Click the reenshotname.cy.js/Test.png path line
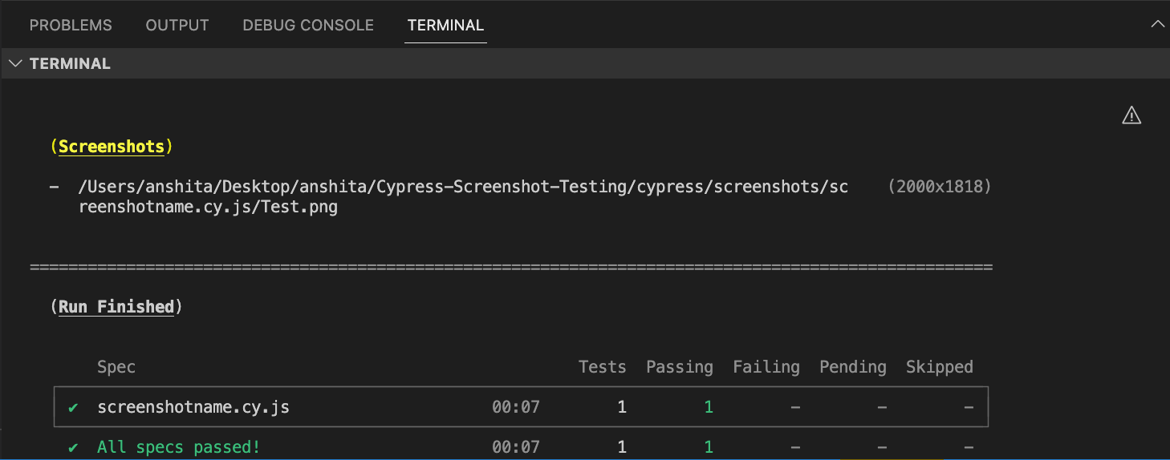The image size is (1170, 460). point(208,208)
